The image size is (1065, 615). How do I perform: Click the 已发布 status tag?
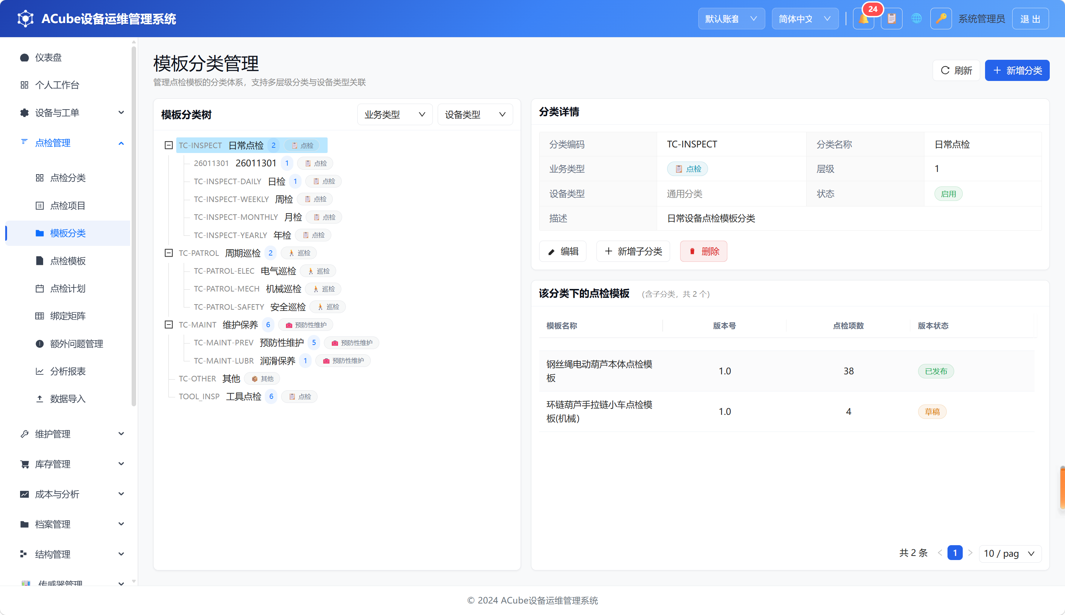(936, 371)
